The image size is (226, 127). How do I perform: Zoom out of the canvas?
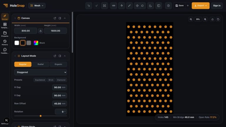(191, 19)
